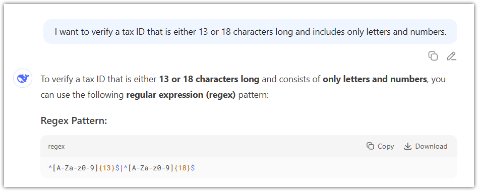The height and width of the screenshot is (191, 478).
Task: Click the 'regex' language label
Action: point(56,147)
